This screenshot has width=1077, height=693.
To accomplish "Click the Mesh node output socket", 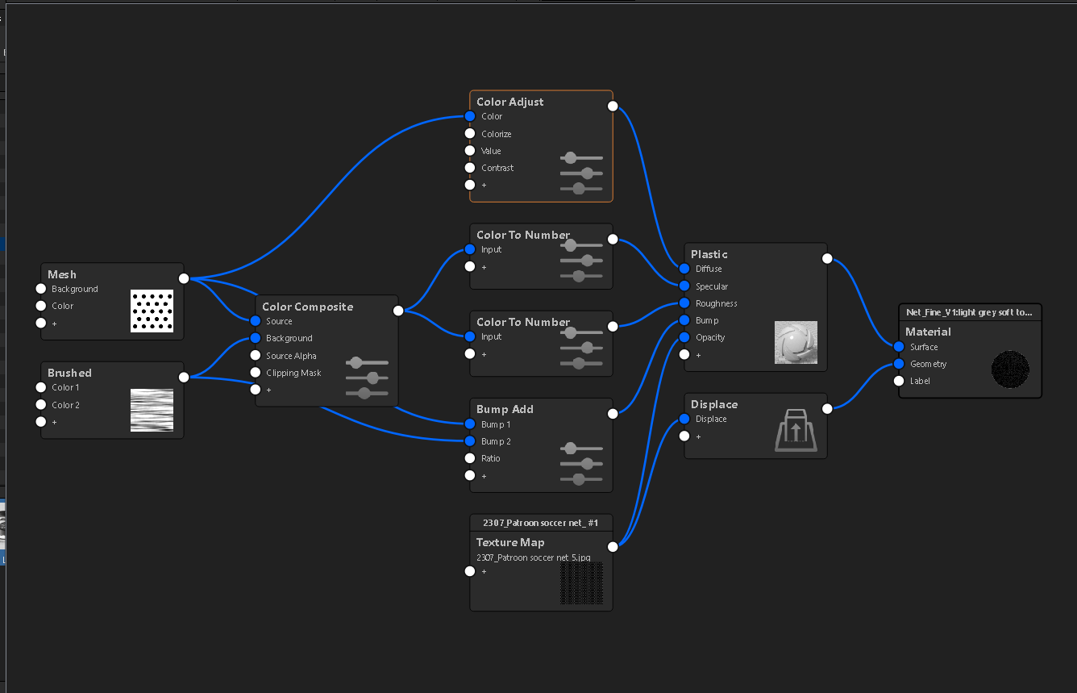I will pyautogui.click(x=184, y=278).
